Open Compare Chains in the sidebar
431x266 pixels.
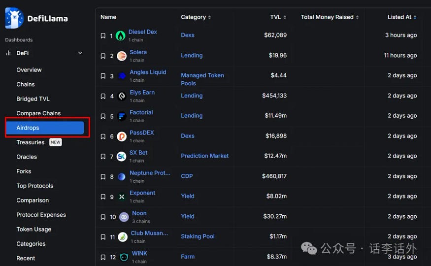tap(38, 113)
